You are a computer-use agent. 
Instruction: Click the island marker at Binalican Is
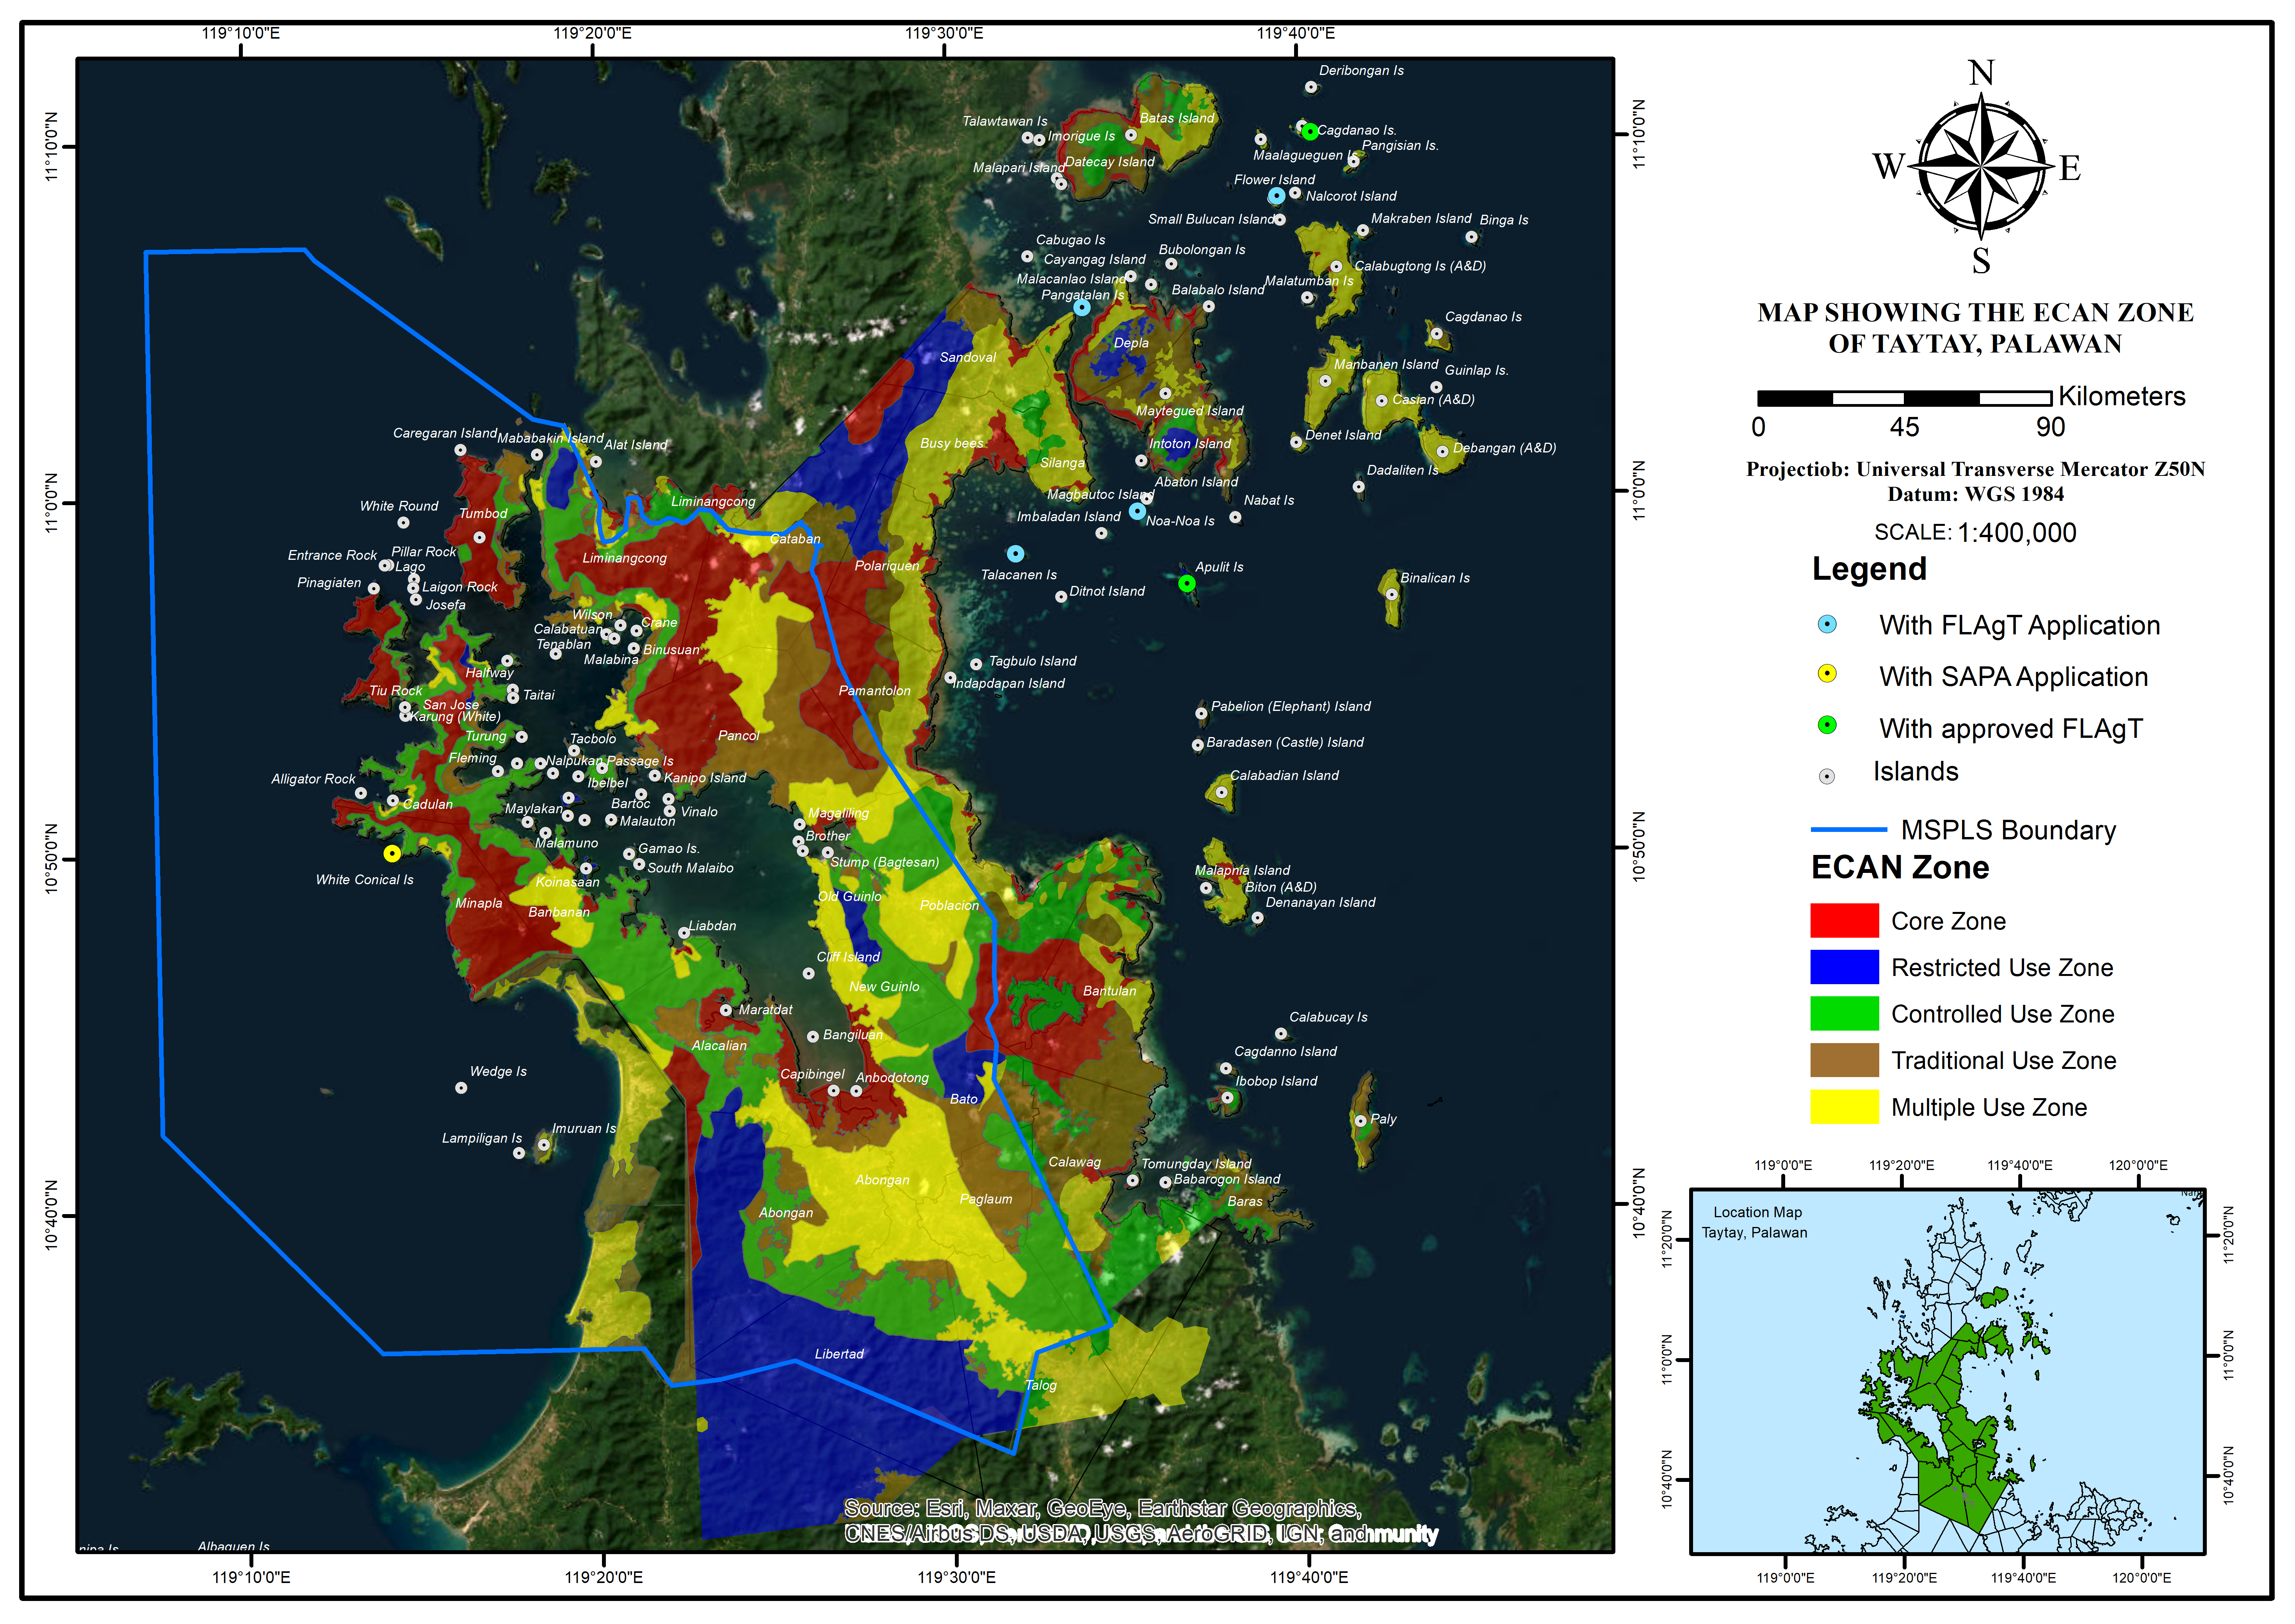(x=1391, y=594)
